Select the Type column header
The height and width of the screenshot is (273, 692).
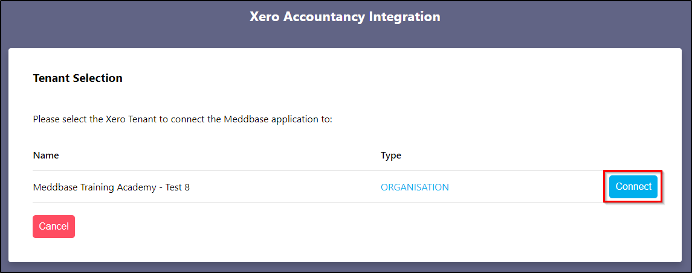click(391, 155)
